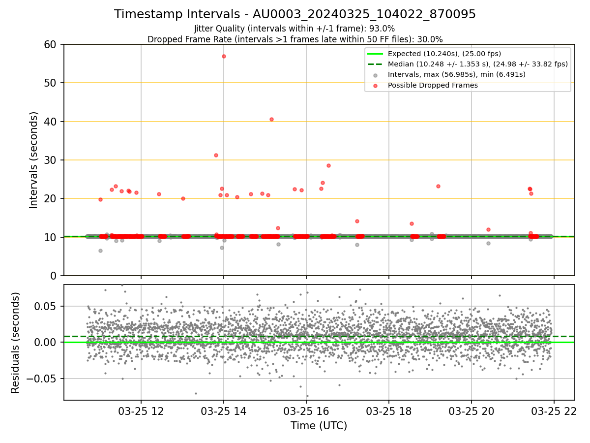Click the red outlier point near 40 seconds

click(271, 119)
